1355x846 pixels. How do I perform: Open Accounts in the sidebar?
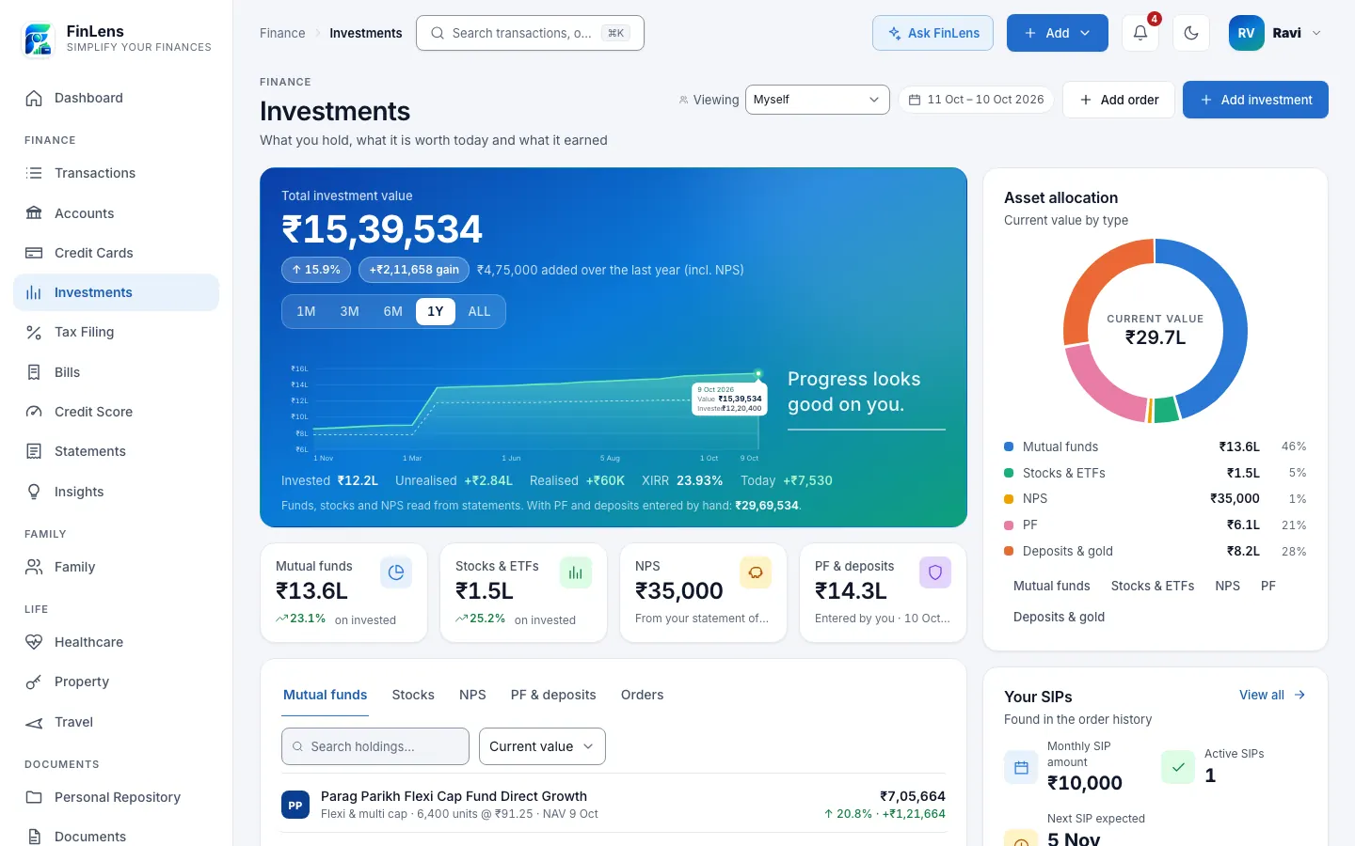click(x=116, y=213)
